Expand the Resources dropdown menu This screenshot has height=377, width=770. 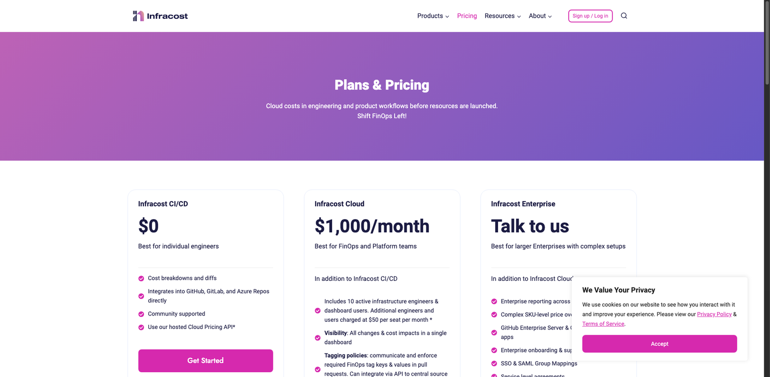[502, 15]
